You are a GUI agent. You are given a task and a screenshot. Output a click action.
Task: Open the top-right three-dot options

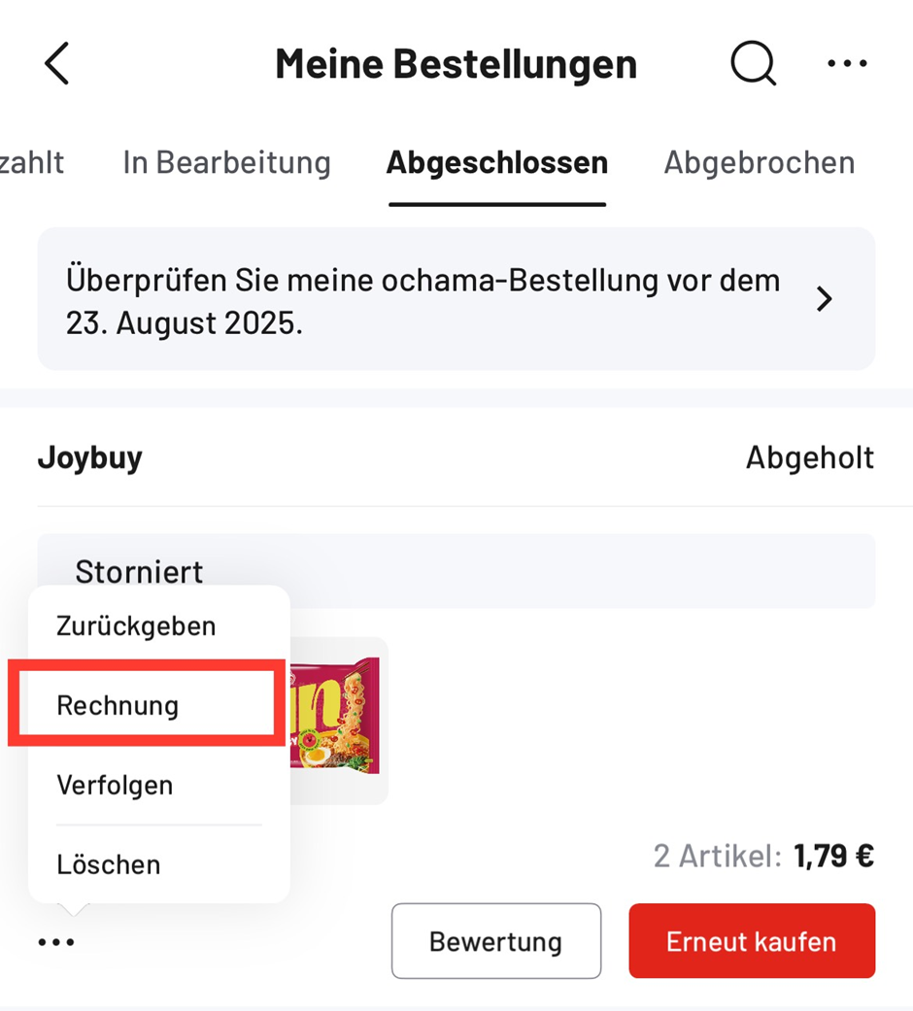point(847,64)
